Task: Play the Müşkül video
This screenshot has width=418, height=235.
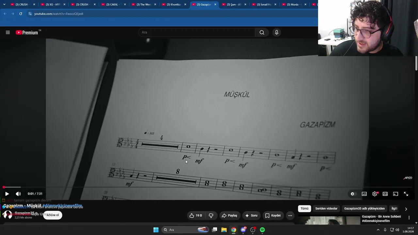Action: 7,194
